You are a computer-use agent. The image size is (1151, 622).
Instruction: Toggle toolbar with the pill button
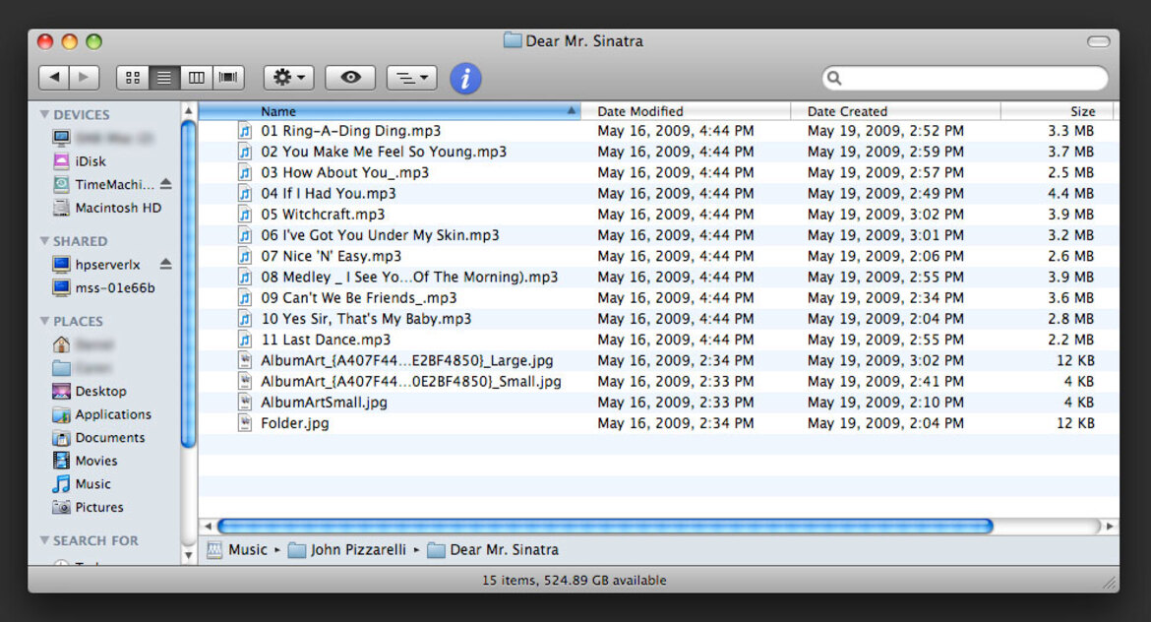1098,42
